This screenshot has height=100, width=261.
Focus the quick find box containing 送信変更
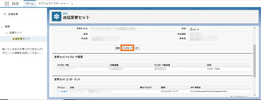23,14
